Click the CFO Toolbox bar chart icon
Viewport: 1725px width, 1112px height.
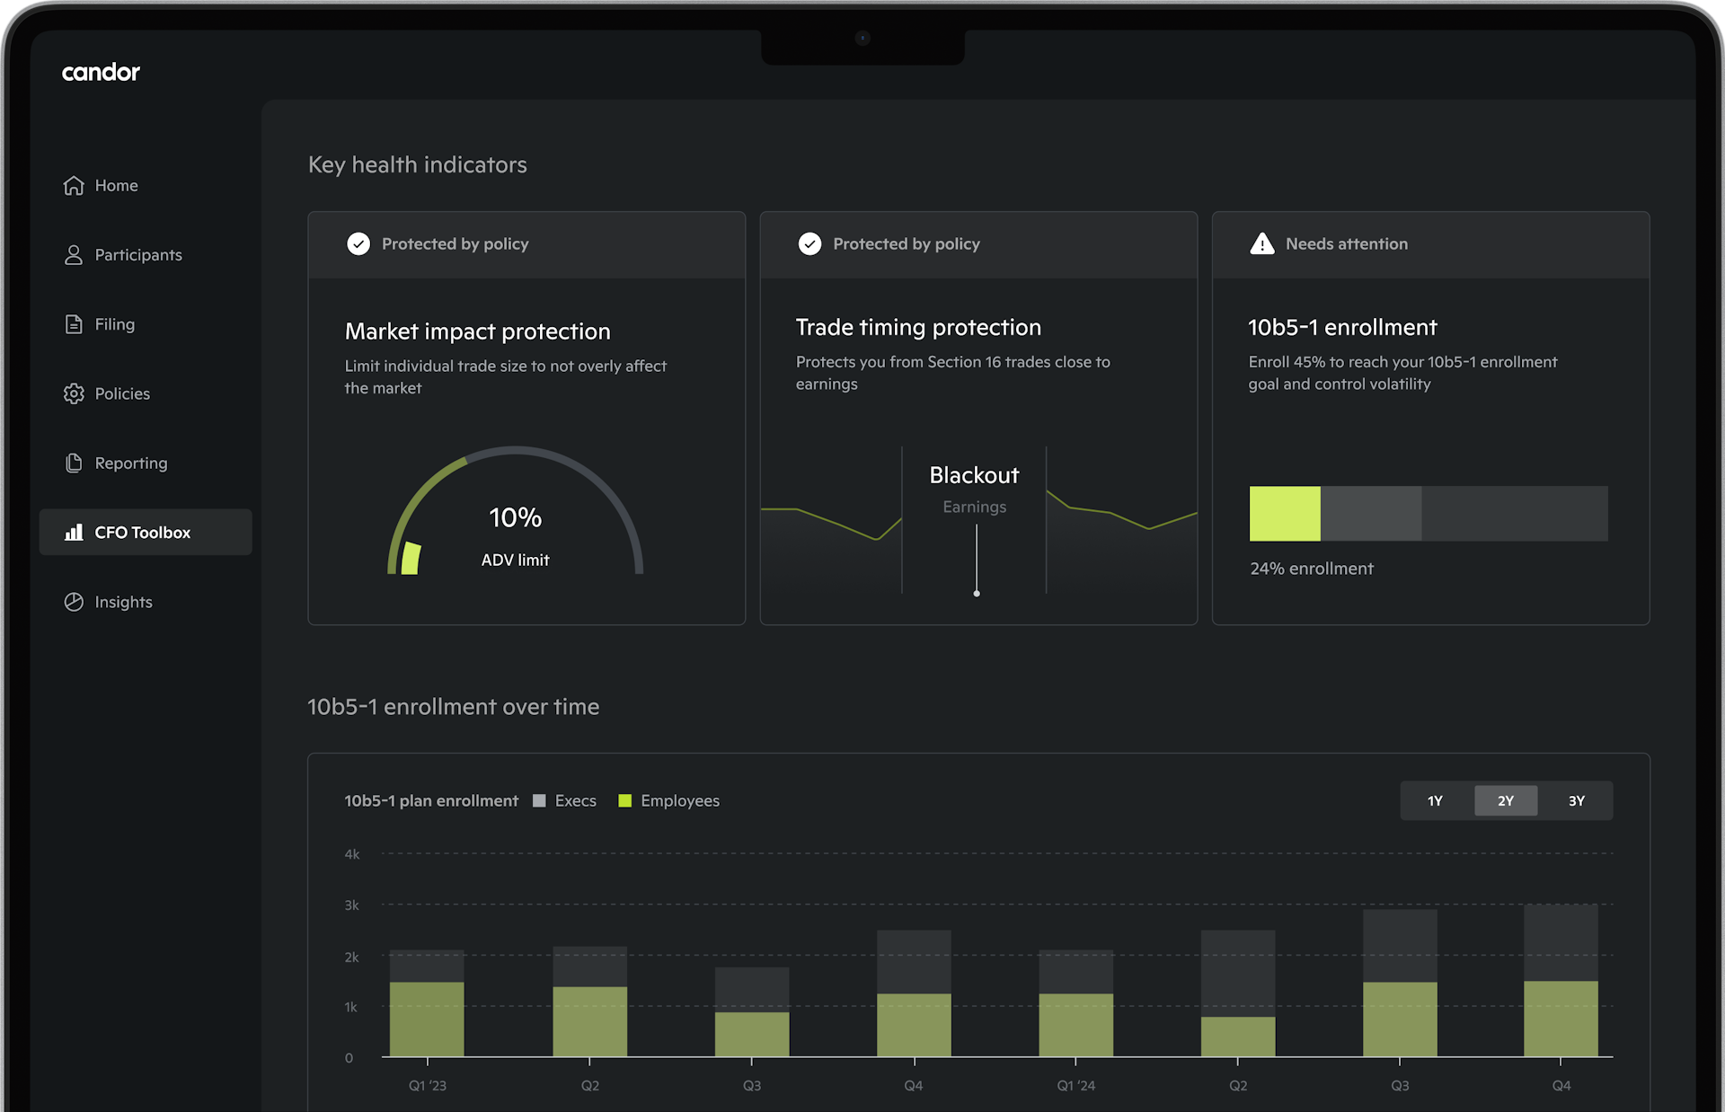(x=74, y=533)
